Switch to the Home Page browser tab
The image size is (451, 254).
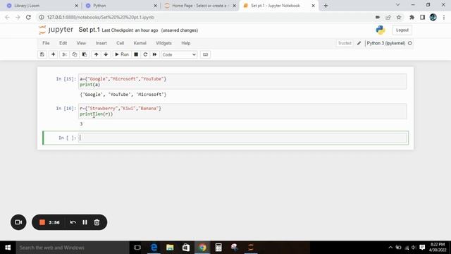pyautogui.click(x=200, y=6)
